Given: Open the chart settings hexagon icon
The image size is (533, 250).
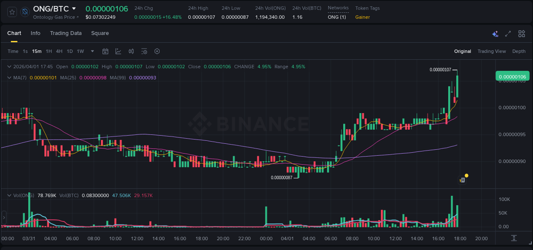Looking at the screenshot, I should (157, 51).
